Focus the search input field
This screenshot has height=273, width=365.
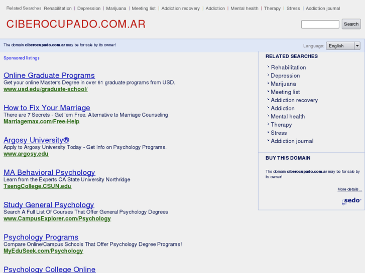tap(320, 24)
